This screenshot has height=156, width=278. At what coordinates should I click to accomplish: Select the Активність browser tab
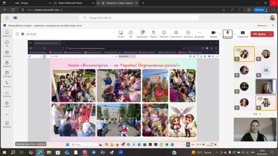118,3
